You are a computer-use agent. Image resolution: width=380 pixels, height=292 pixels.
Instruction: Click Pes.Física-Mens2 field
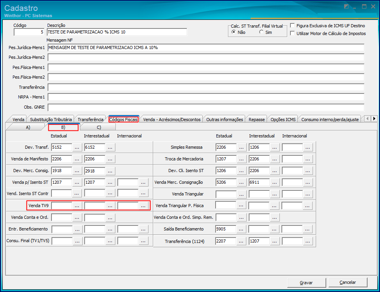(x=206, y=77)
